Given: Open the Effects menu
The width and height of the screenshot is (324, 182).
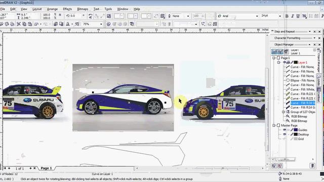Looking at the screenshot, I should coord(67,9).
